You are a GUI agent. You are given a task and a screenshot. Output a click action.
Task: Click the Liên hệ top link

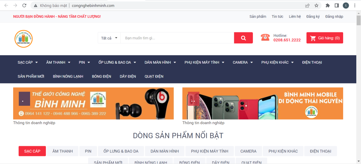[295, 17]
